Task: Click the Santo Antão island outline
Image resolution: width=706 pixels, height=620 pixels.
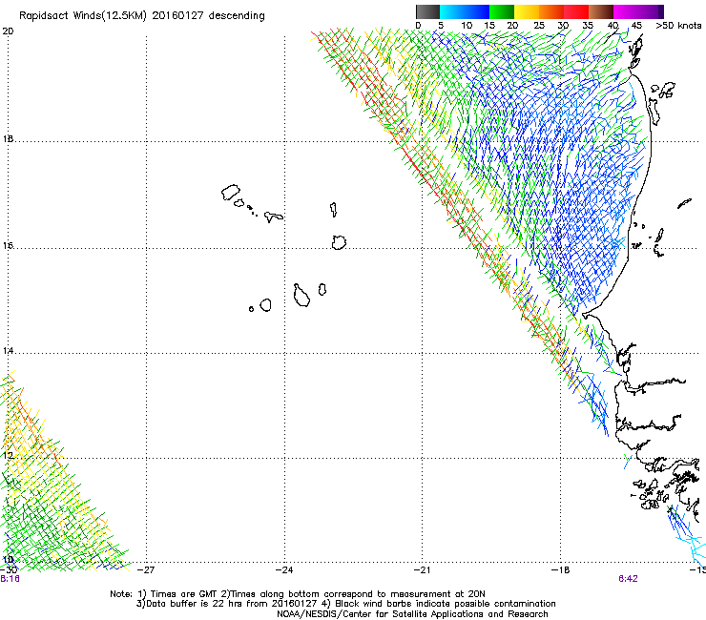Action: point(231,193)
